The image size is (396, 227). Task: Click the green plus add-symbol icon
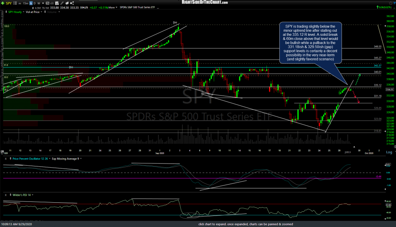[3, 3]
